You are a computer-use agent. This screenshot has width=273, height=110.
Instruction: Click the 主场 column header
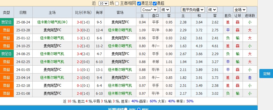52,12
